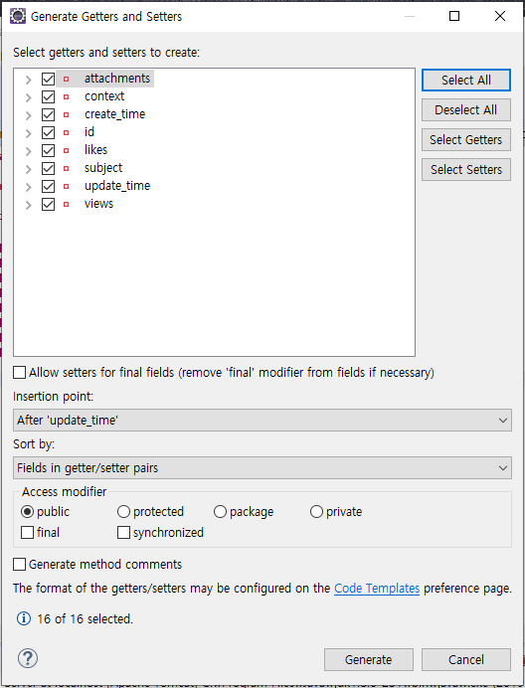Click the private field icon beside attachments
The width and height of the screenshot is (525, 688).
pos(67,79)
